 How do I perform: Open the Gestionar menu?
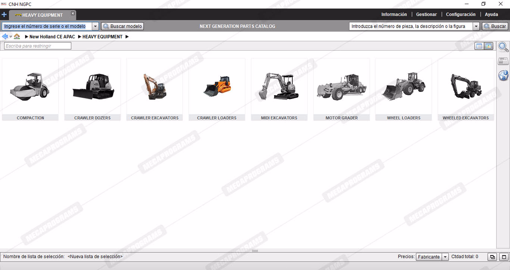pyautogui.click(x=426, y=15)
